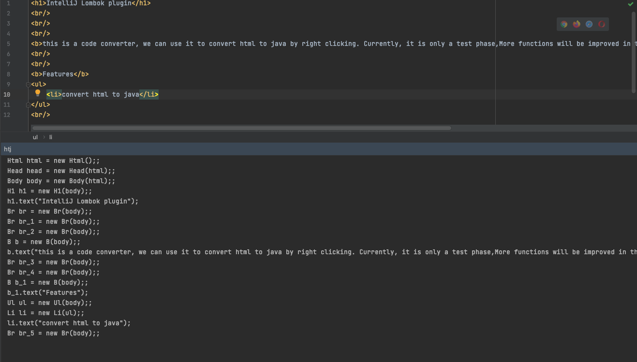The image size is (637, 362).
Task: Click the closing </li> tag on line 10
Action: [x=149, y=95]
